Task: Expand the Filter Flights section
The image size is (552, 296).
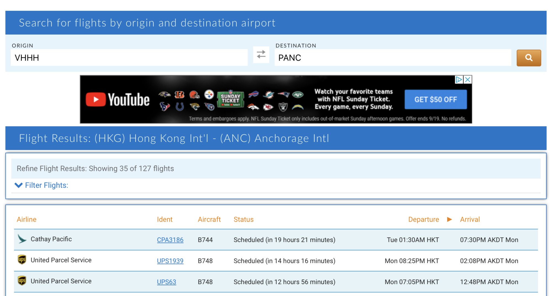Action: coord(46,185)
